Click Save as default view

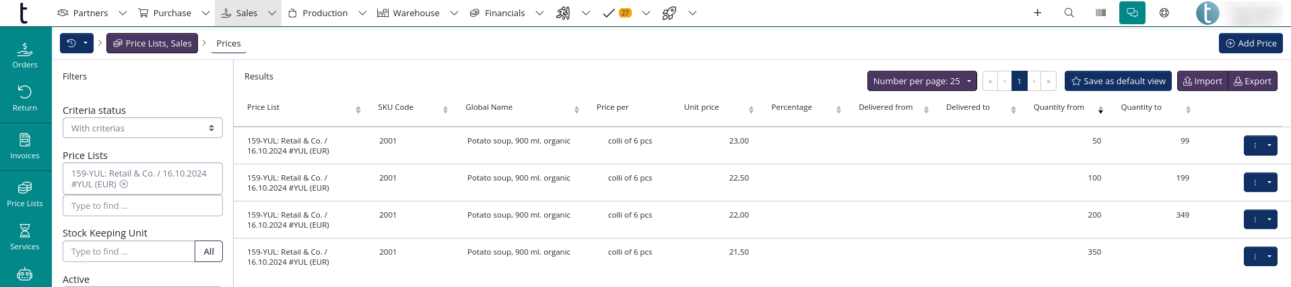point(1118,81)
